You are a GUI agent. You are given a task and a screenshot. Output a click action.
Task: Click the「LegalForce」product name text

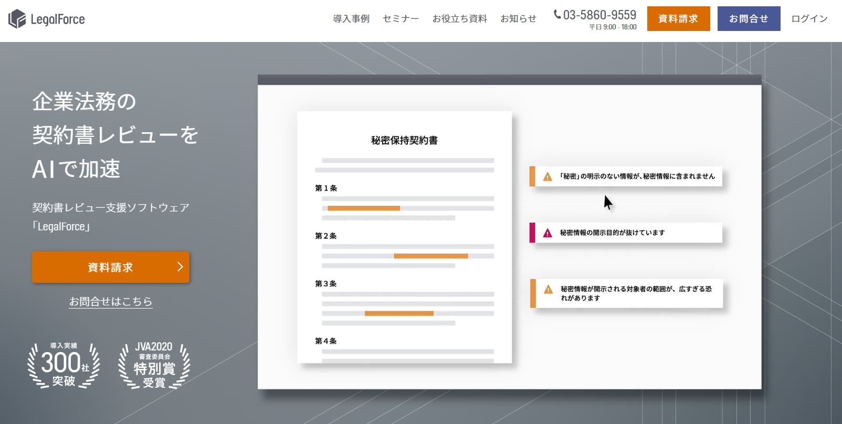(61, 227)
